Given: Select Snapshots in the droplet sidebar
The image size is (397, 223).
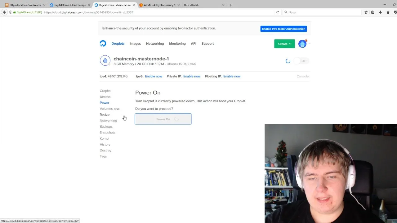Looking at the screenshot, I should [x=107, y=133].
